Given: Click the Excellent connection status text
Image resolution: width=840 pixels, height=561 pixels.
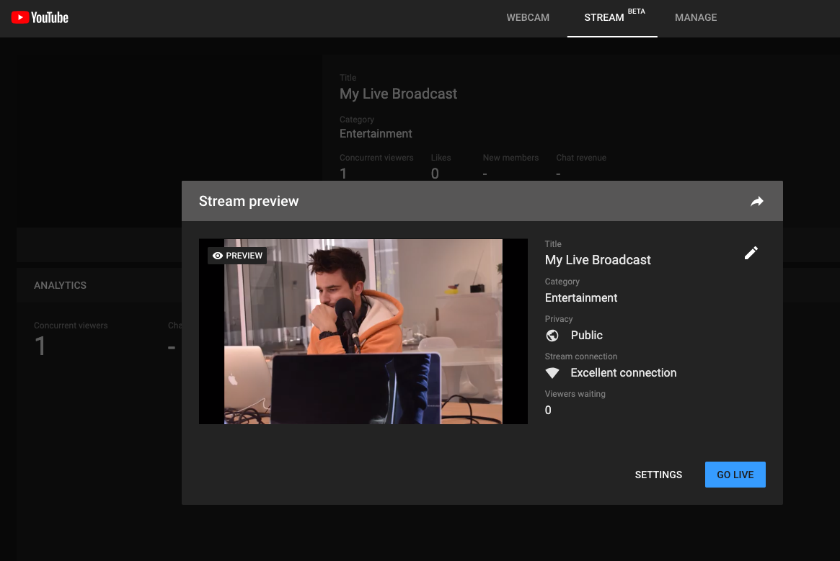Looking at the screenshot, I should point(623,373).
